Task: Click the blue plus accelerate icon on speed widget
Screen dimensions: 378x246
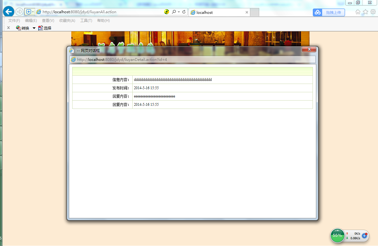Action: coord(364,236)
